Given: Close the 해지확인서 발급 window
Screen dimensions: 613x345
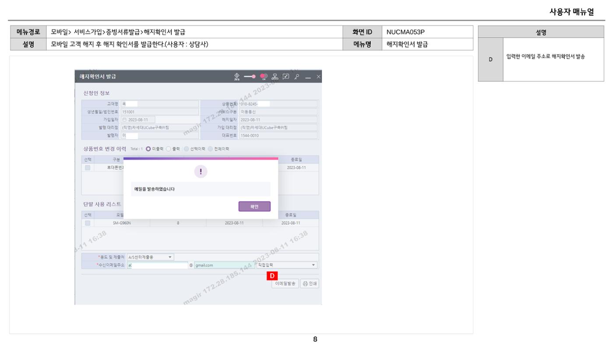Looking at the screenshot, I should (318, 77).
